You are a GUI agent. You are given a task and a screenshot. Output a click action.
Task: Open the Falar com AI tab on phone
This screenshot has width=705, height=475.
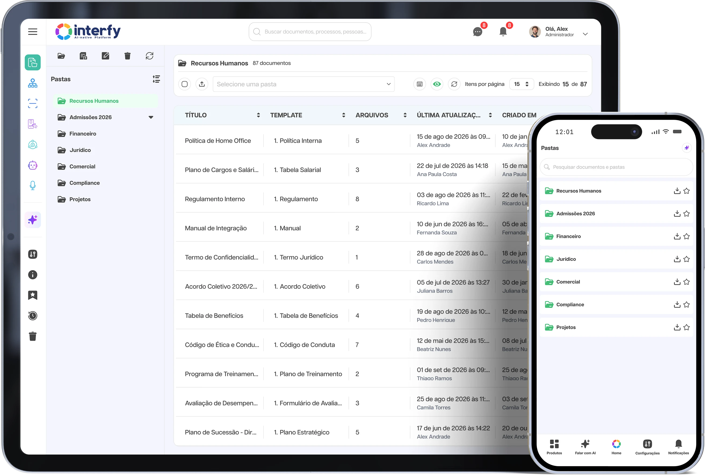pos(585,447)
